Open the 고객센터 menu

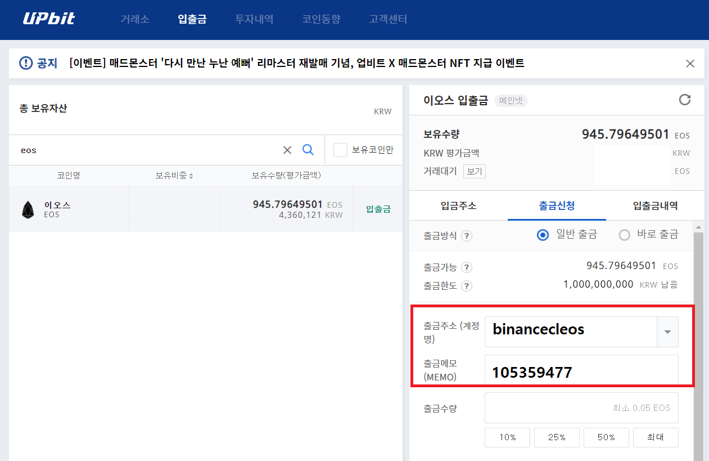pyautogui.click(x=388, y=19)
